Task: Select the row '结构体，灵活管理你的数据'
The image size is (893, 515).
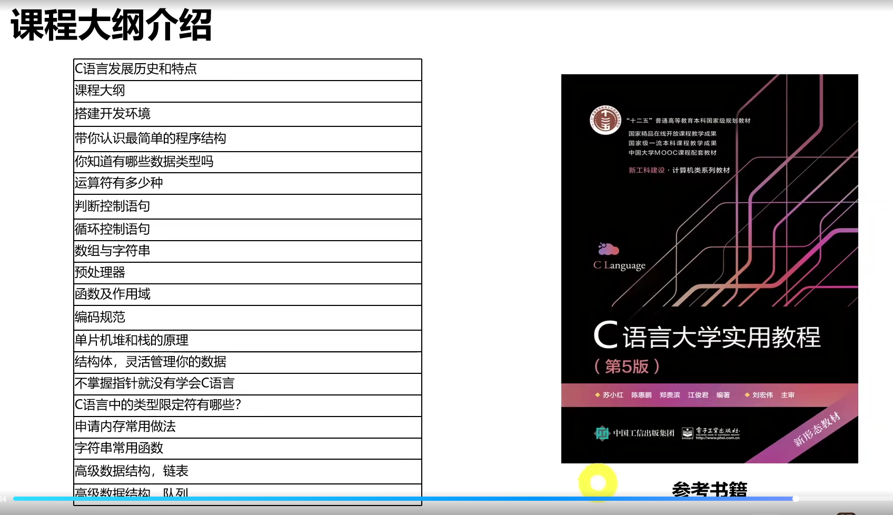Action: (x=247, y=363)
